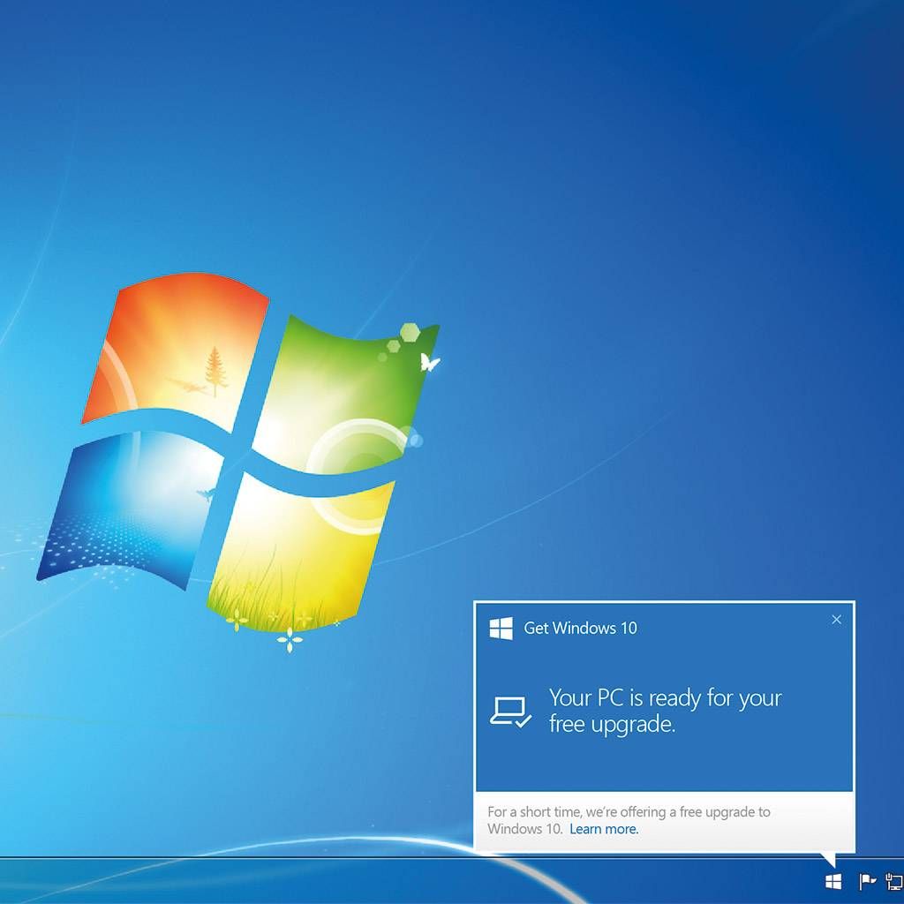Open the Learn more link

[x=603, y=829]
